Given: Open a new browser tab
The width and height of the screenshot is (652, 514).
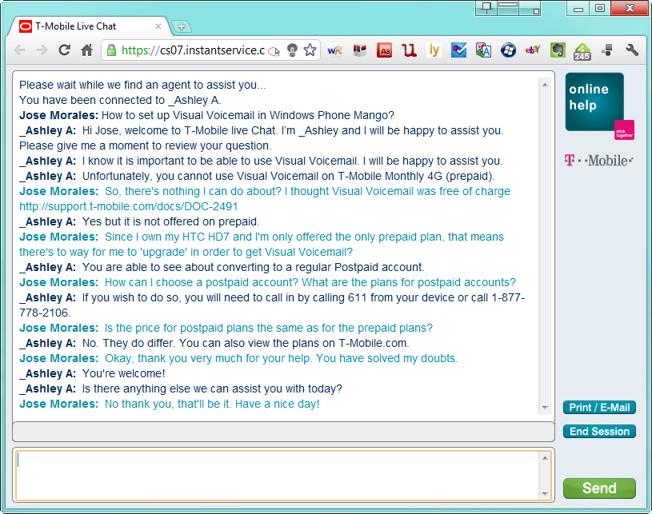Looking at the screenshot, I should tap(182, 26).
